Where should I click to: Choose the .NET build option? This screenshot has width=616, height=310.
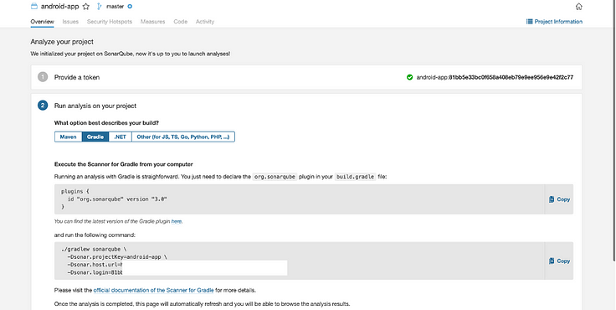121,137
